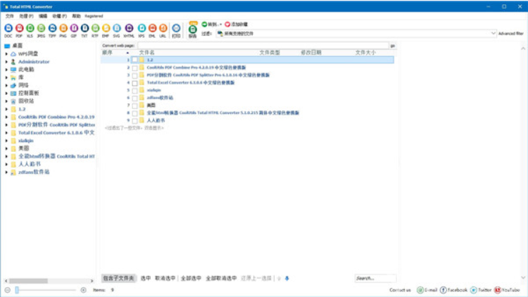Click the 包含子文件夹 button
The height and width of the screenshot is (297, 528).
point(118,278)
